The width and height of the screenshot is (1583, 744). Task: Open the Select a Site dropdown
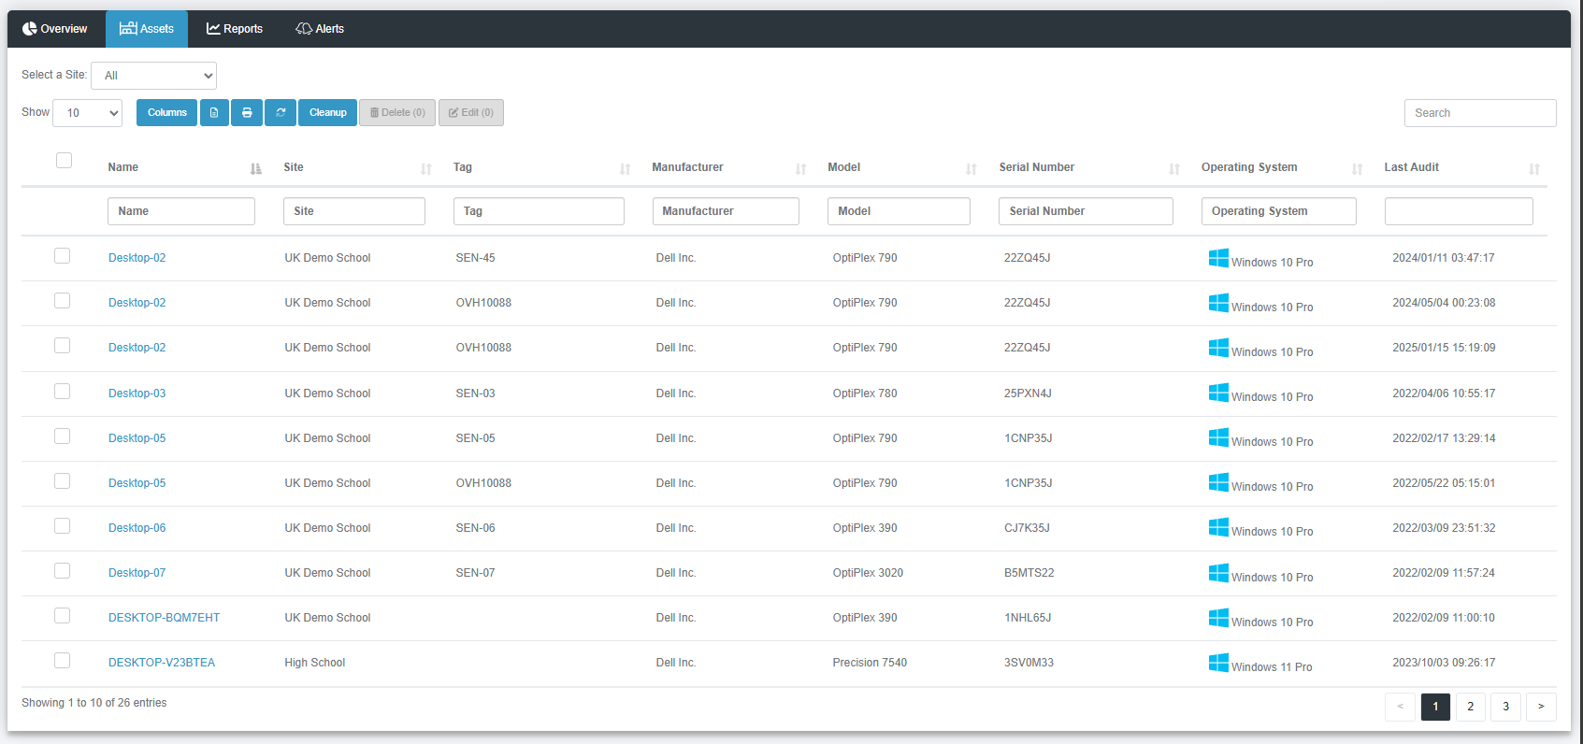(x=153, y=76)
